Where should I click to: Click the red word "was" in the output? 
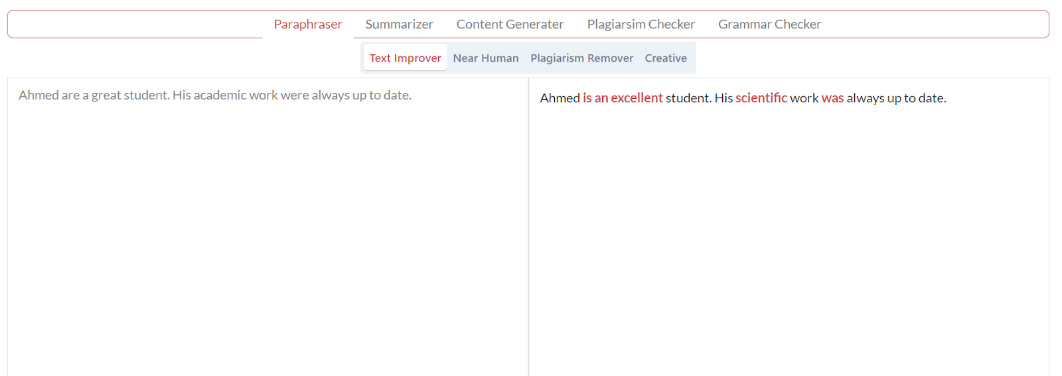click(x=832, y=98)
